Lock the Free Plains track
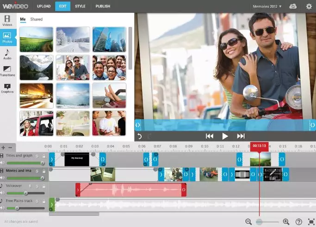Viewport: 316px width, 227px height. [44, 202]
